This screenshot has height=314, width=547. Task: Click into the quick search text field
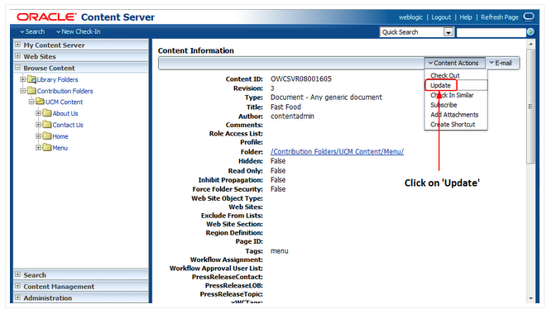point(492,32)
